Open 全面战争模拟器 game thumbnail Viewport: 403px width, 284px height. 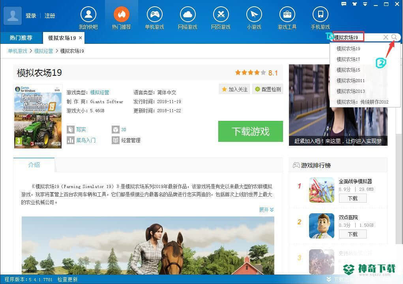(x=322, y=190)
